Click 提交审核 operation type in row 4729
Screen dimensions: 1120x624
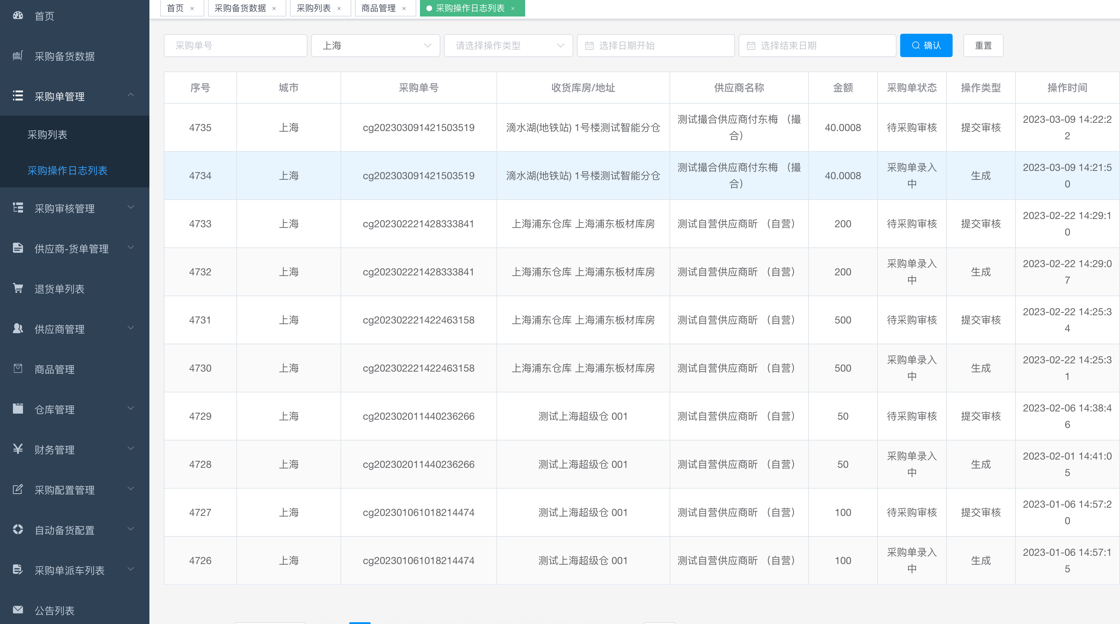pyautogui.click(x=981, y=416)
